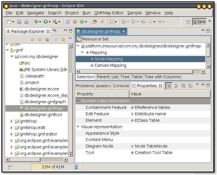Run garbage collector trash icon

point(76,167)
